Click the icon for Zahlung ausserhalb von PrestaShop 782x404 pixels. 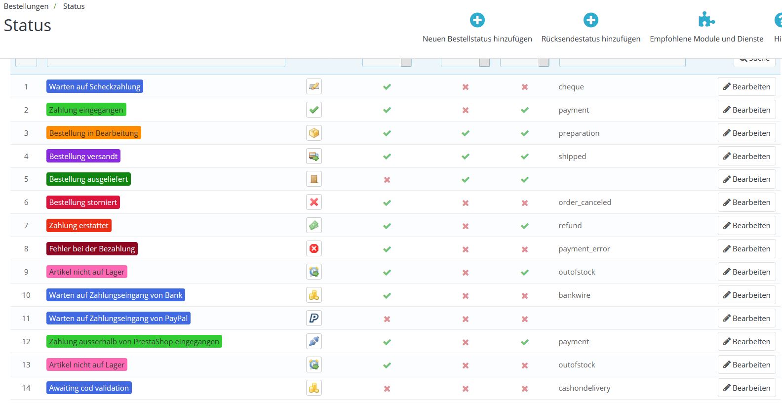pyautogui.click(x=314, y=341)
